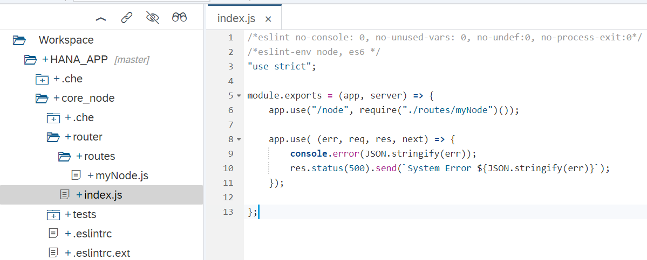Fold code block at line 5
Screen dimensions: 647x260
tap(239, 96)
